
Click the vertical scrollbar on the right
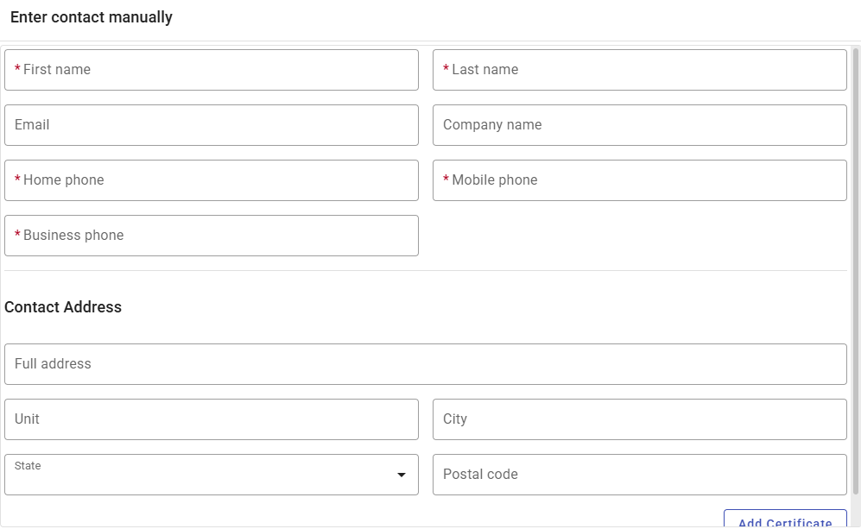pos(856,259)
